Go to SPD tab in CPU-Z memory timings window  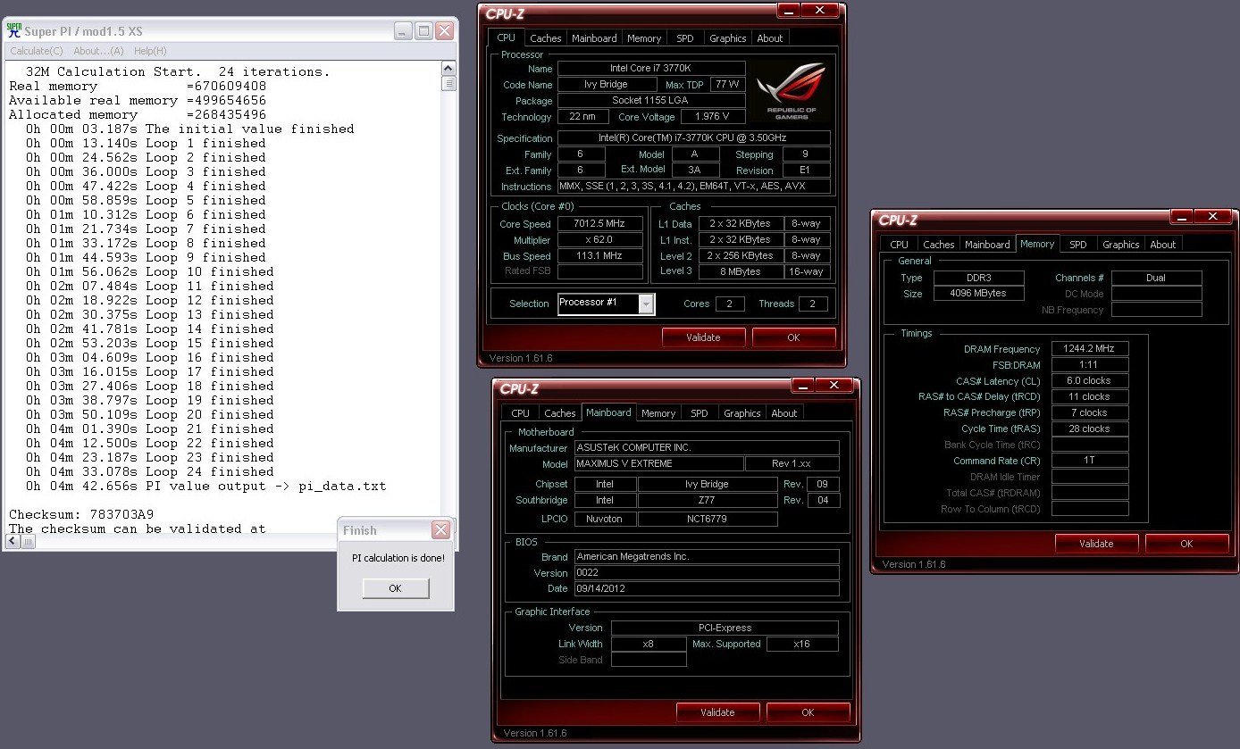click(x=1078, y=245)
